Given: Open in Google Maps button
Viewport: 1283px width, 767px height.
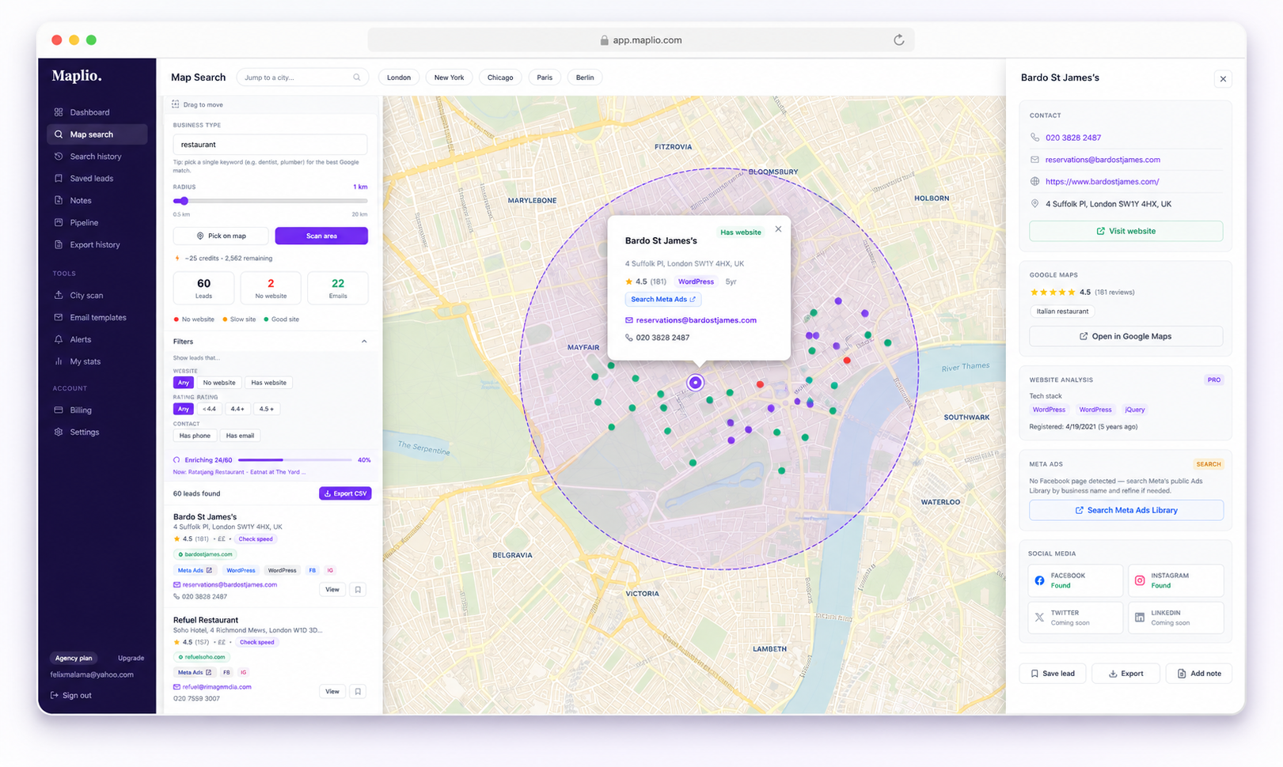Looking at the screenshot, I should 1125,336.
